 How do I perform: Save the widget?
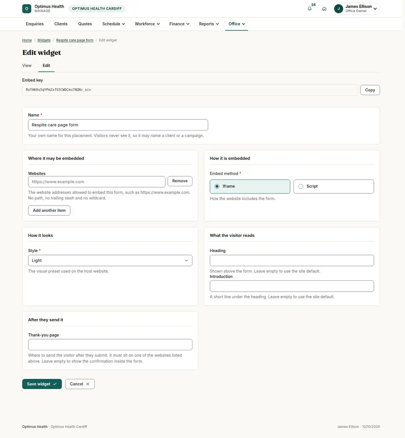tap(42, 384)
